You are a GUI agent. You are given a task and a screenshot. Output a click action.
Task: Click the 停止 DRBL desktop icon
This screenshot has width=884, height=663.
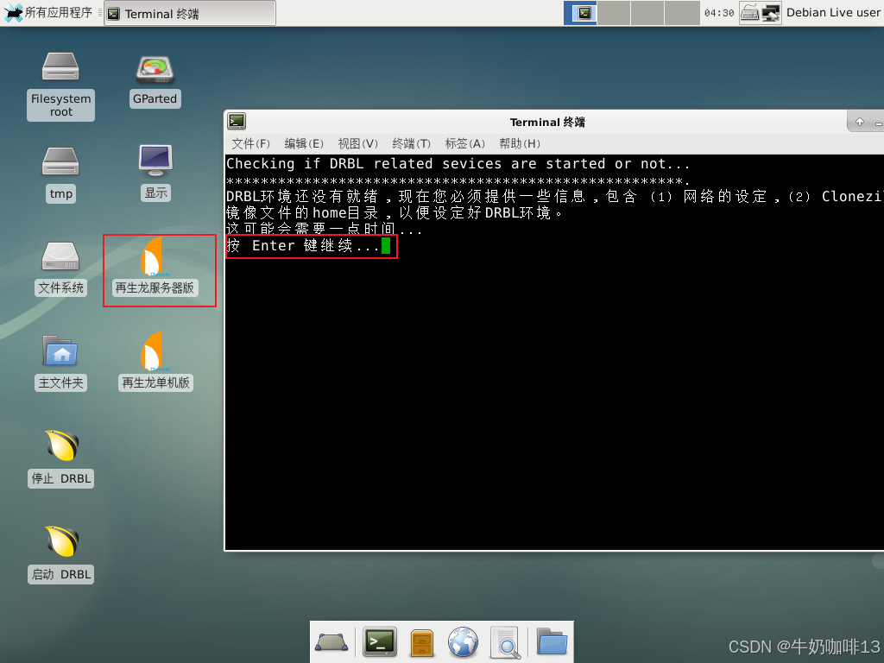[x=61, y=459]
